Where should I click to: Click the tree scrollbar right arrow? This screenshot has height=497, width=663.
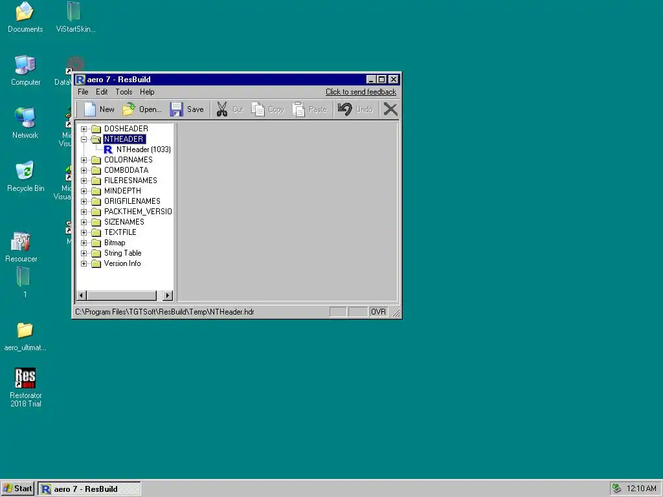coord(168,295)
